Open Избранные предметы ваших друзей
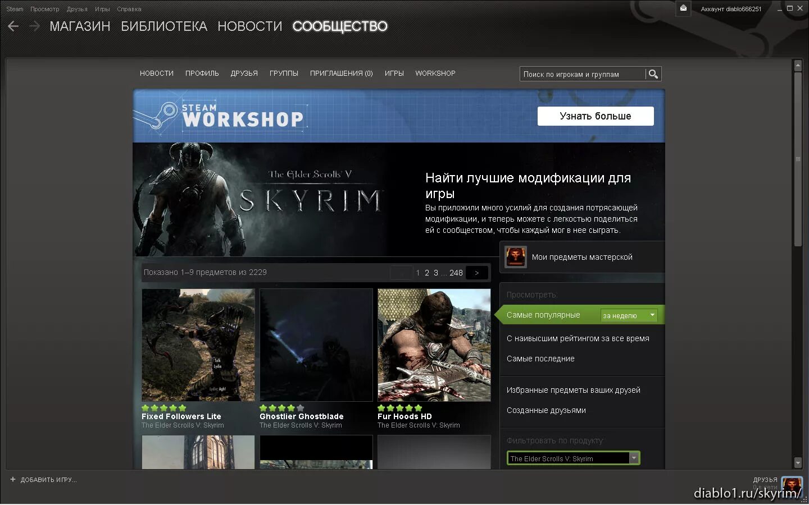Screen dimensions: 809x505 pyautogui.click(x=573, y=390)
